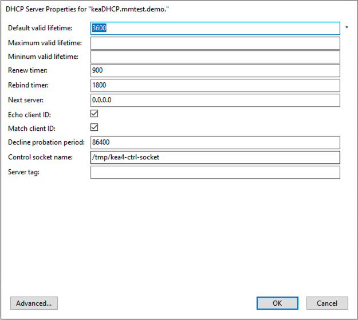
Task: Click the Maximum valid lifetime text box
Action: [x=215, y=43]
